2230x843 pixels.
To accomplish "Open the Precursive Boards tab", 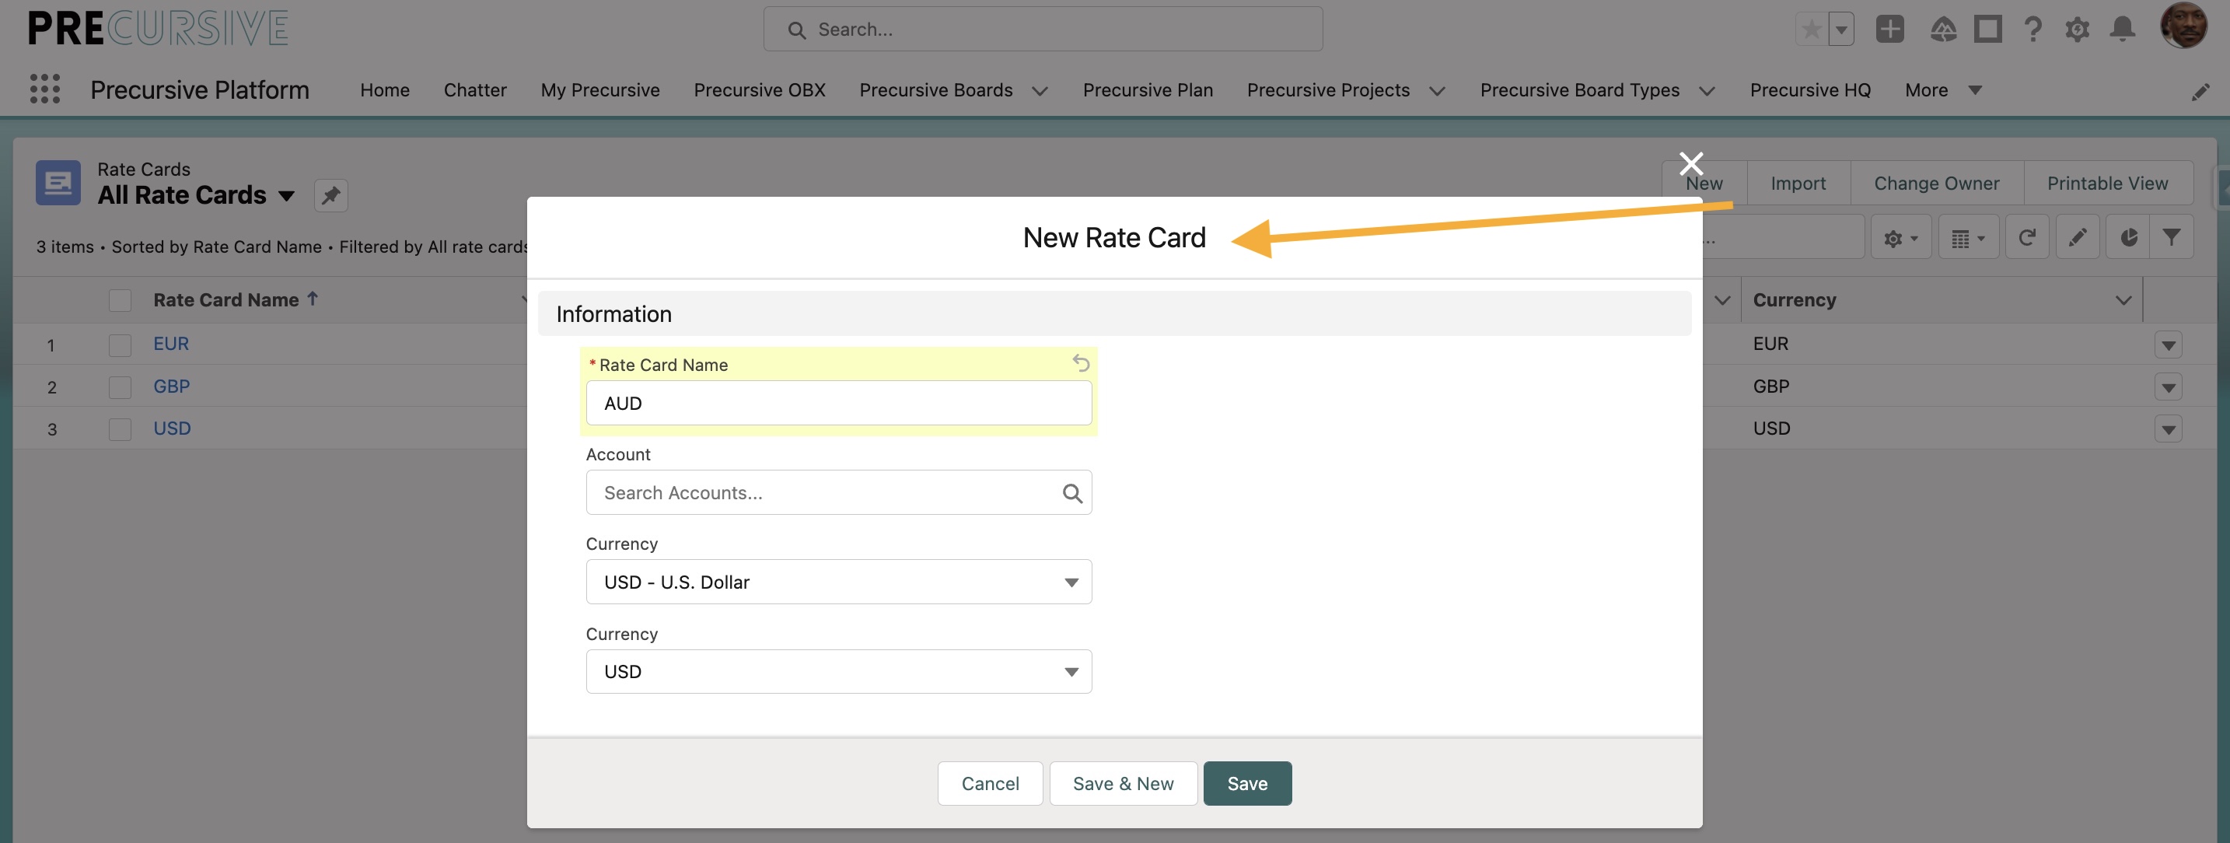I will (x=936, y=90).
